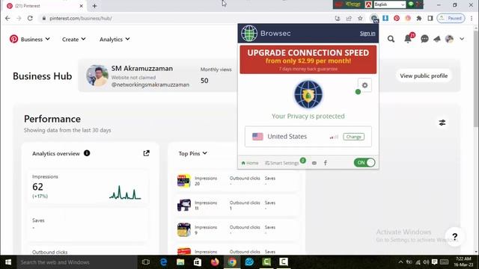
Task: Click the share page icon in address bar
Action: (x=349, y=18)
